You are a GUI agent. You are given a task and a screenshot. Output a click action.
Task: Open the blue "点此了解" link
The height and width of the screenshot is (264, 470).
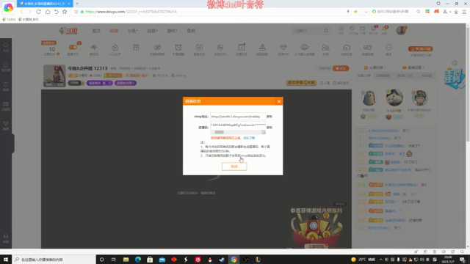(x=249, y=138)
